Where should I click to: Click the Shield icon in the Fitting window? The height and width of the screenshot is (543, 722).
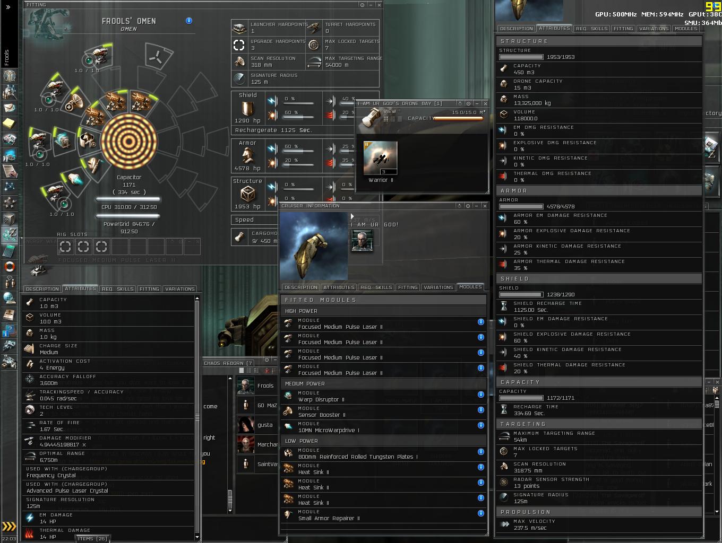[247, 109]
